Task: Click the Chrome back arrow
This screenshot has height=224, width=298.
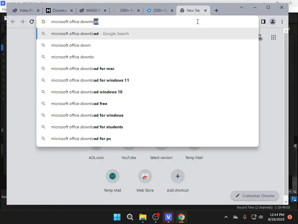Action: coord(13,22)
